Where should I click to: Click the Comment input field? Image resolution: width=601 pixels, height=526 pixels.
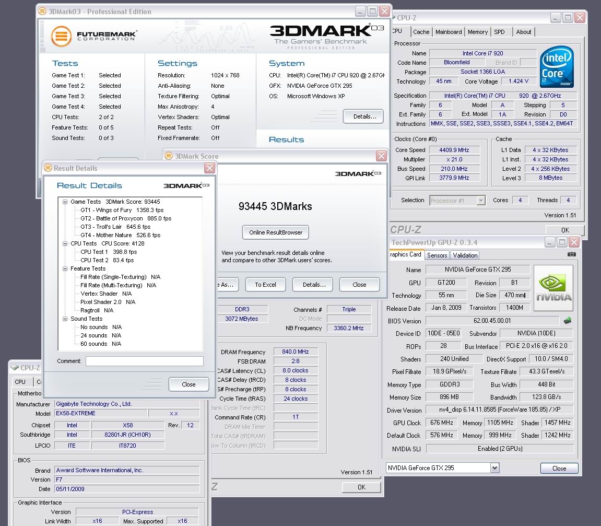tap(145, 361)
